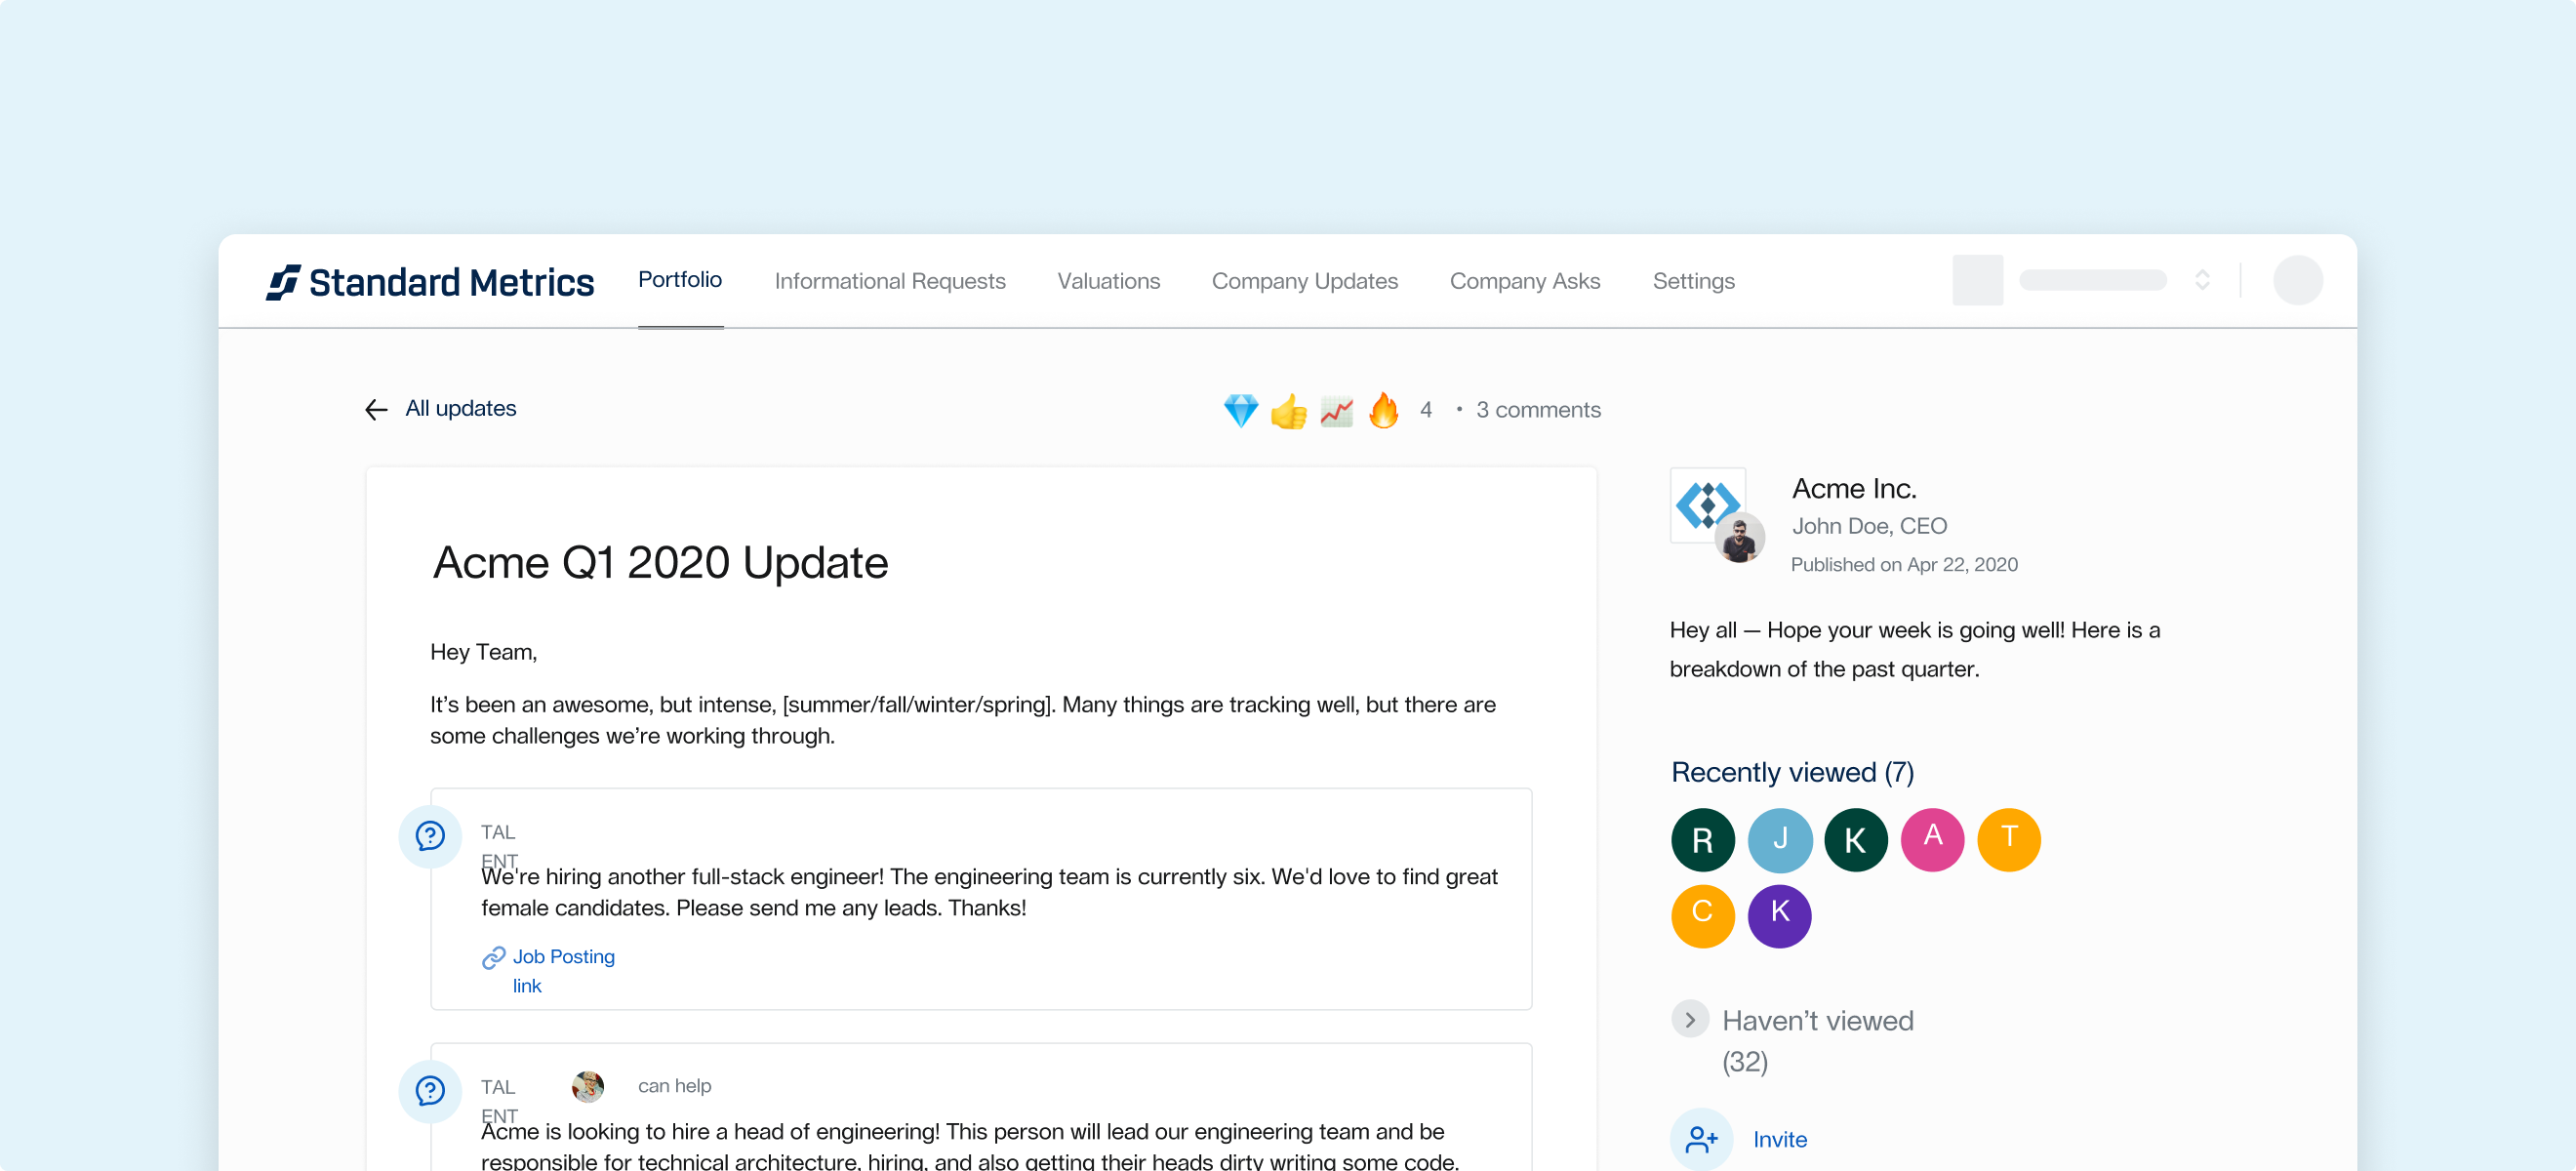The image size is (2576, 1171).
Task: Click the fund logo placeholder square
Action: [x=1977, y=280]
